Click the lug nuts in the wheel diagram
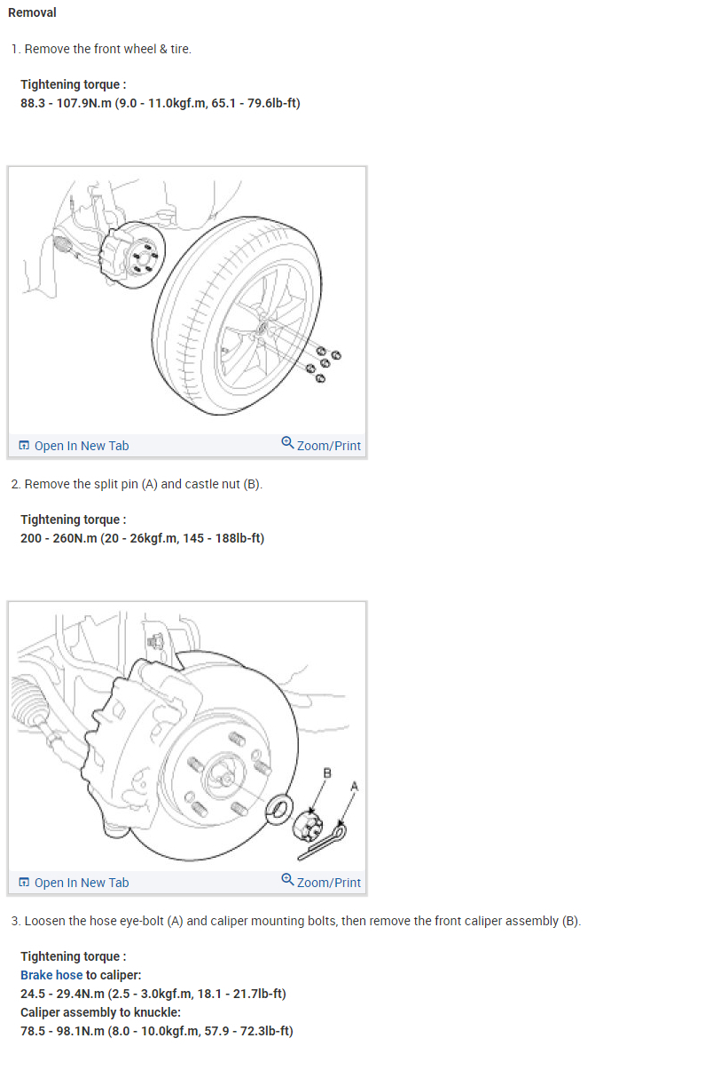 tap(325, 365)
